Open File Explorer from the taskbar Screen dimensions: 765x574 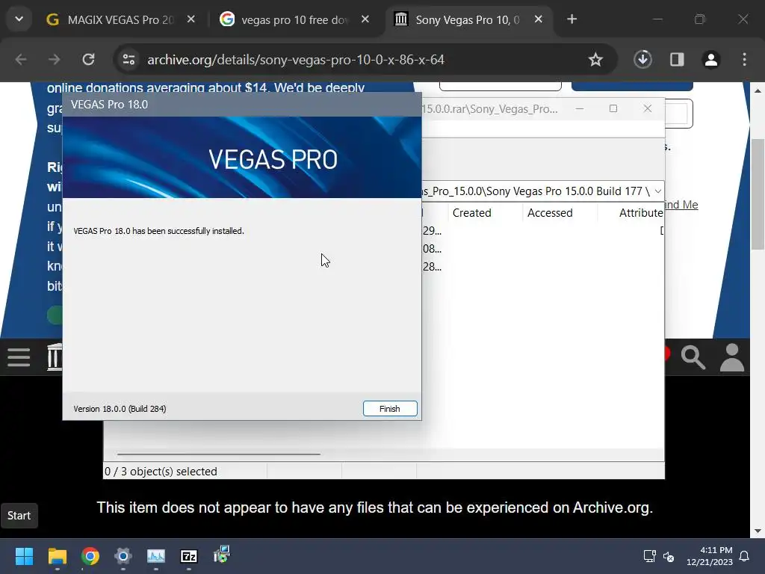pos(57,556)
